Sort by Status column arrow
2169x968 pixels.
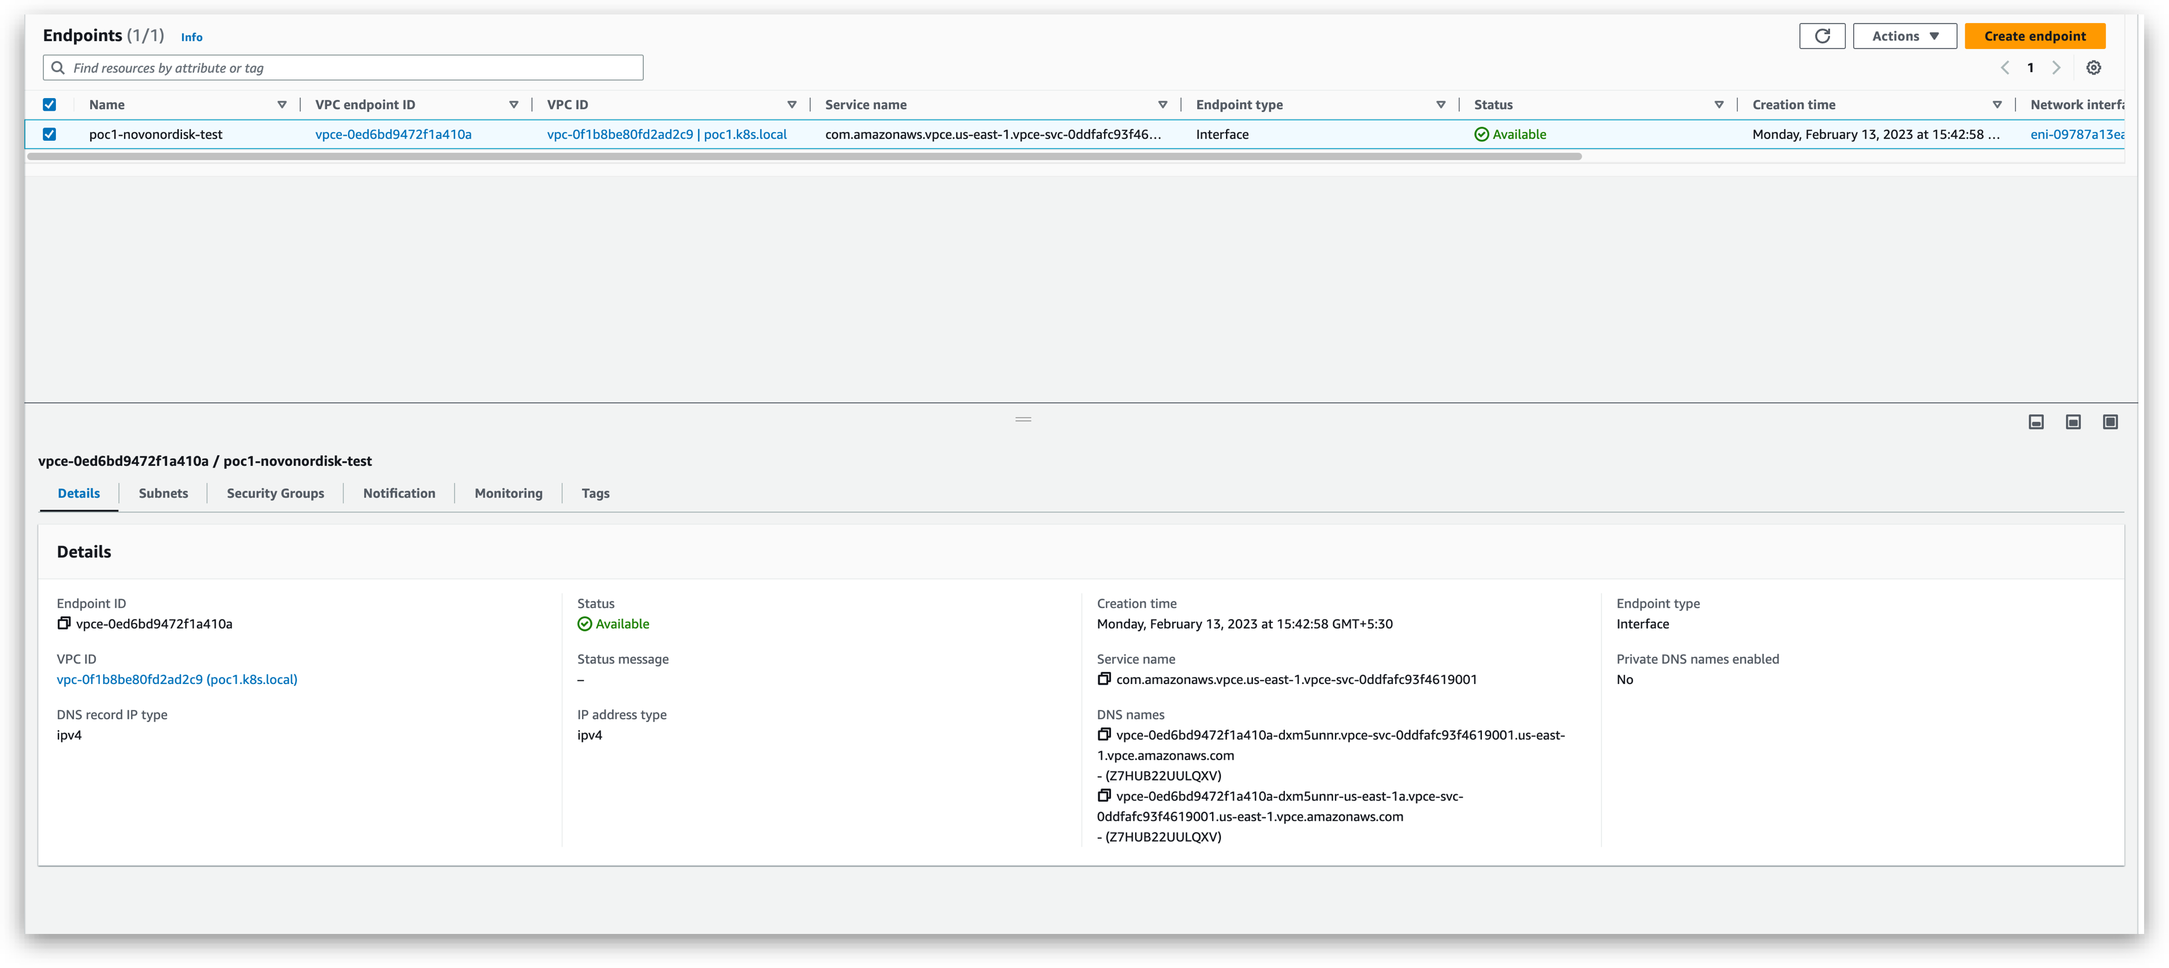[x=1719, y=105]
